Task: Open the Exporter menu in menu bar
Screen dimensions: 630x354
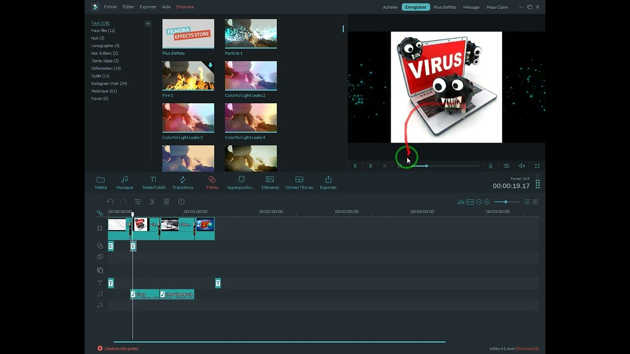Action: click(148, 7)
